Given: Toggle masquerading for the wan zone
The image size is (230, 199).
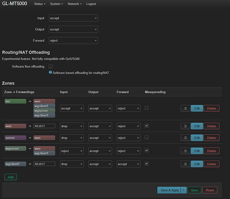Looking at the screenshot, I should [146, 126].
